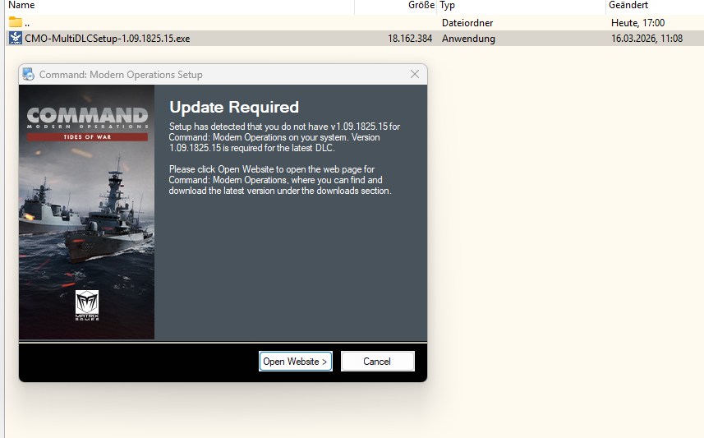Select the Anwendung type cell
704x438 pixels.
468,39
